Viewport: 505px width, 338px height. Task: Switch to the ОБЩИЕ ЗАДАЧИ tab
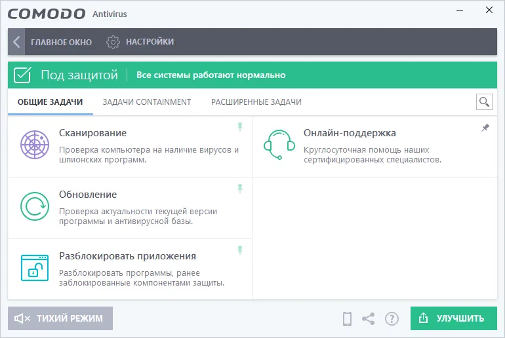click(51, 102)
